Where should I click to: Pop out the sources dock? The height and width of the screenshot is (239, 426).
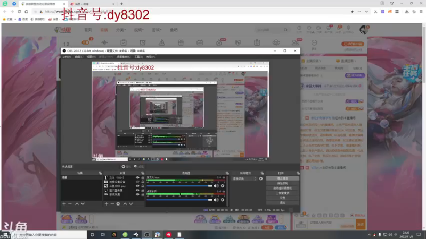click(143, 173)
